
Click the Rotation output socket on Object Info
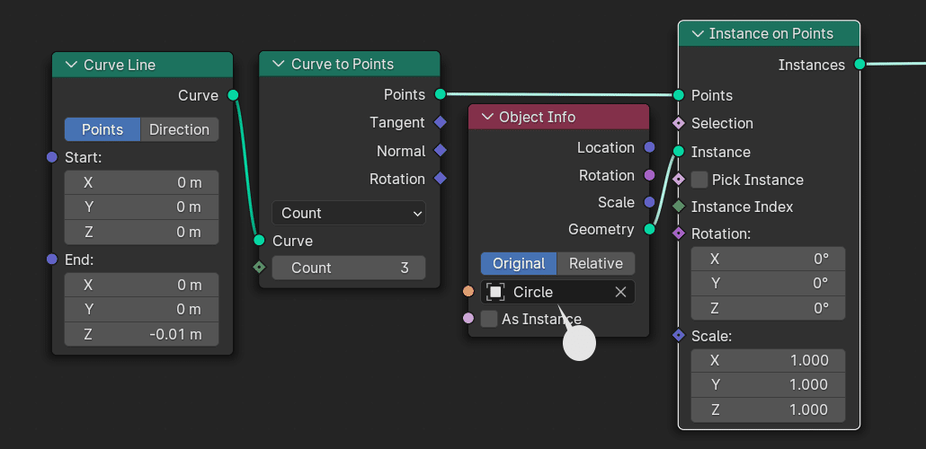[650, 175]
